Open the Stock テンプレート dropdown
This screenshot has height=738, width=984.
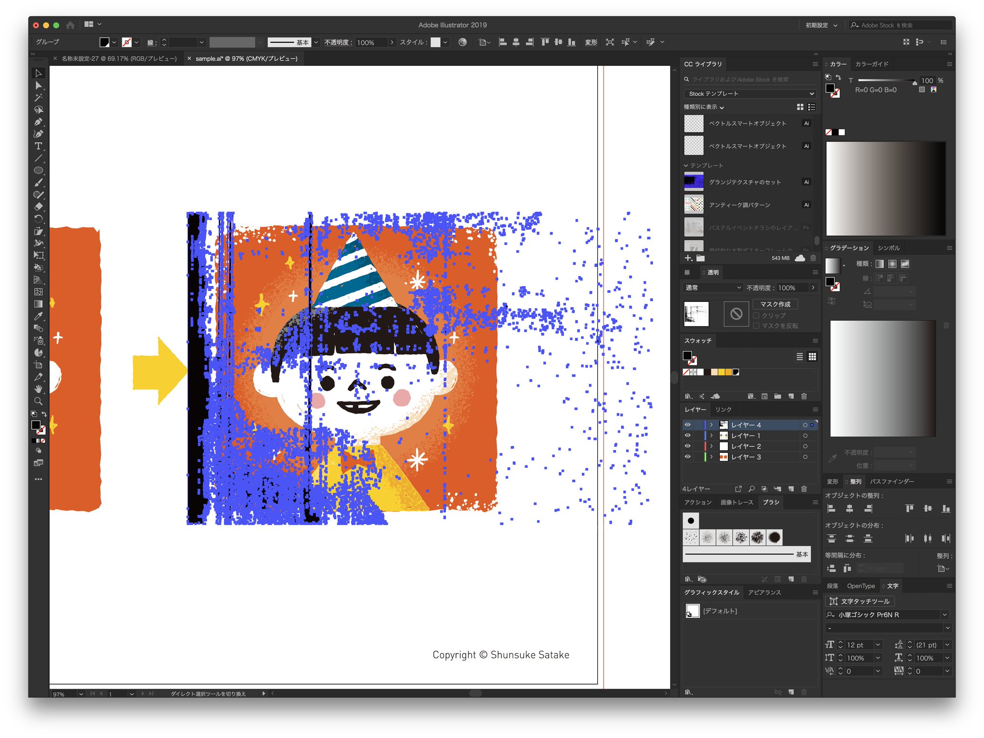750,94
